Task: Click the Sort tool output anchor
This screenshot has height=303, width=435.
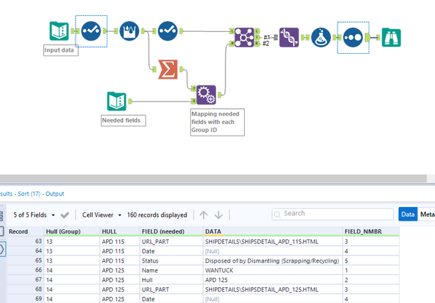Action: pos(367,37)
